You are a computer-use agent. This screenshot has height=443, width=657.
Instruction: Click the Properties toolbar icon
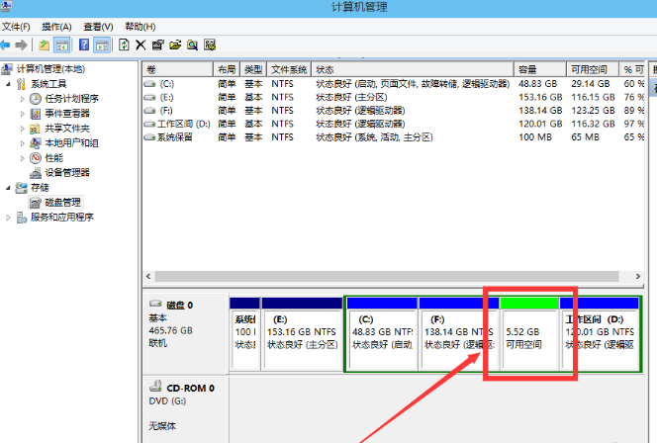click(157, 44)
